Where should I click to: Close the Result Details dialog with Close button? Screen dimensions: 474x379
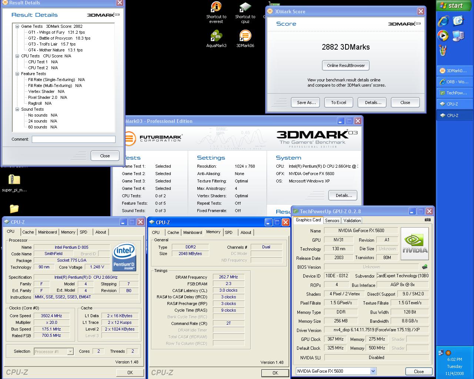point(105,156)
